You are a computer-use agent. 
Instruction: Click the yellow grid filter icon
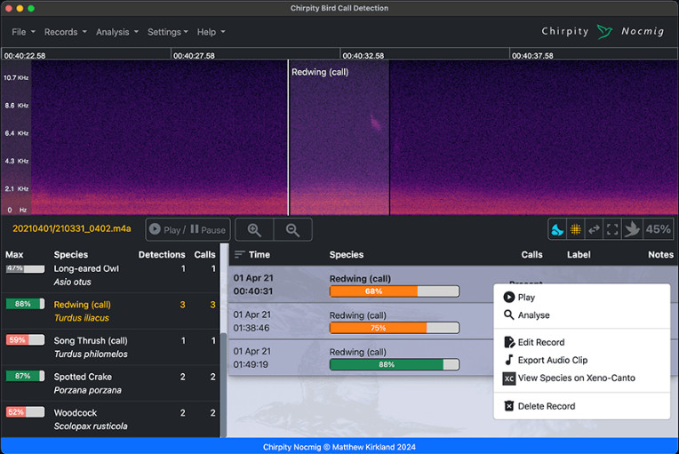[576, 229]
